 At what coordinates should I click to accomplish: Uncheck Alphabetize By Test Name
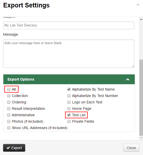[x=69, y=89]
